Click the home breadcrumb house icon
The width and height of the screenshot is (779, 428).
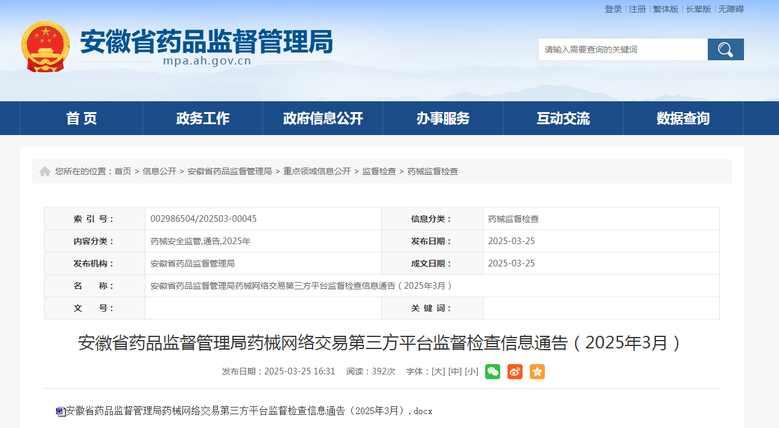tap(45, 171)
